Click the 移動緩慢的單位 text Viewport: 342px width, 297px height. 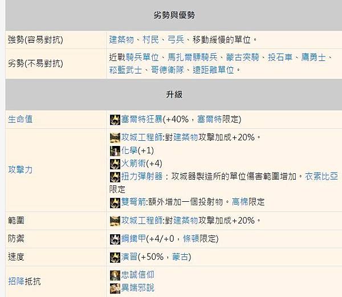pos(221,40)
